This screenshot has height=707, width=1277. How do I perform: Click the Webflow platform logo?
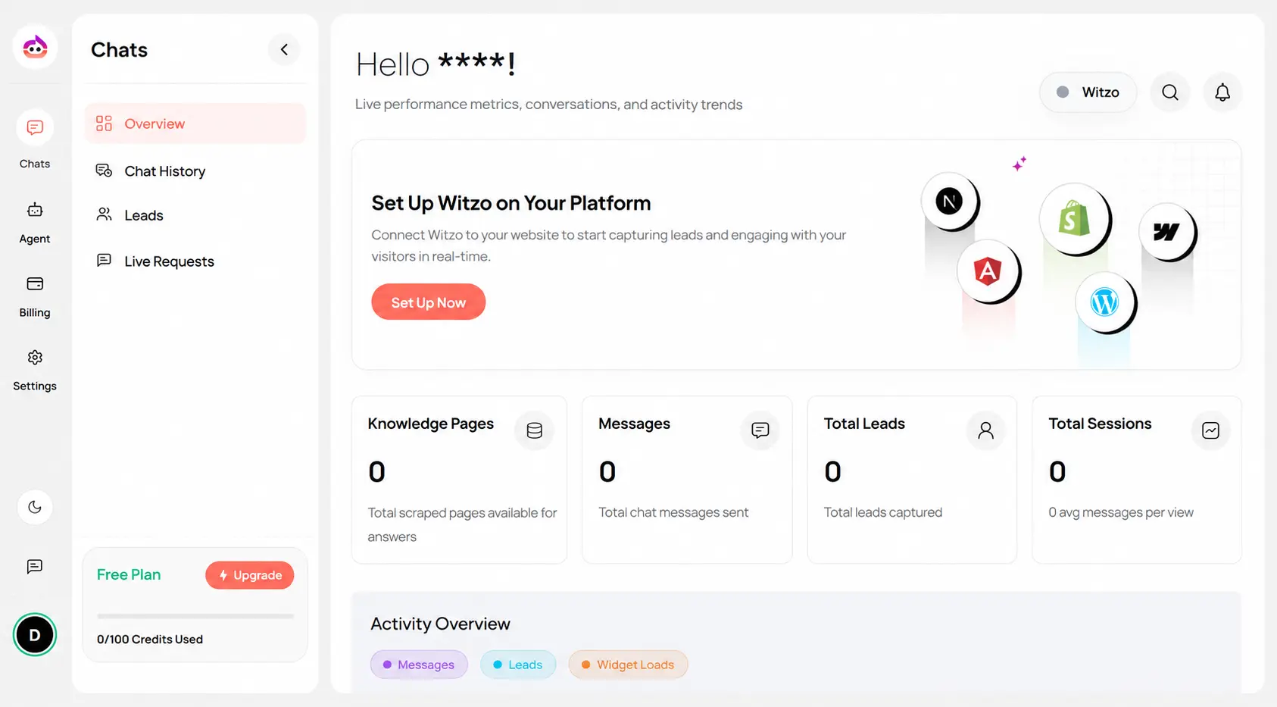(1166, 231)
